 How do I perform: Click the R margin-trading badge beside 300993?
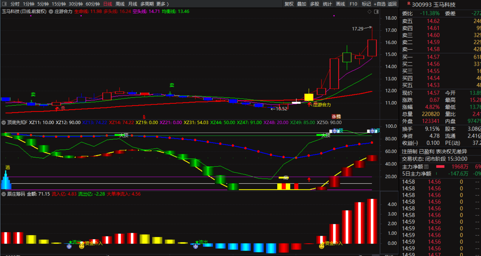point(409,4)
